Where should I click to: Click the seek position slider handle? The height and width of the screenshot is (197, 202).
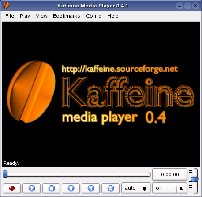coord(5,174)
